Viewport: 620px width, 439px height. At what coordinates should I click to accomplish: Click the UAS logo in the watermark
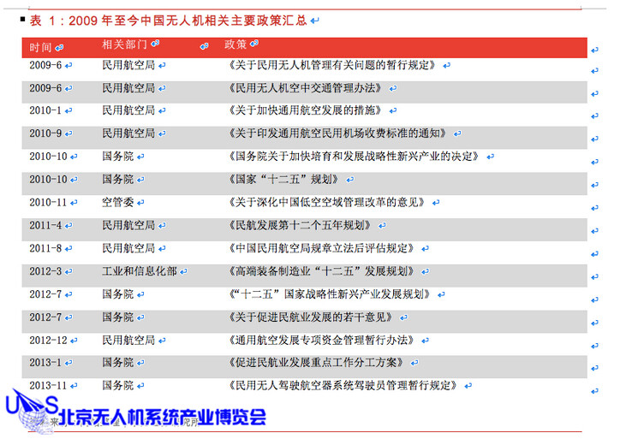click(33, 411)
